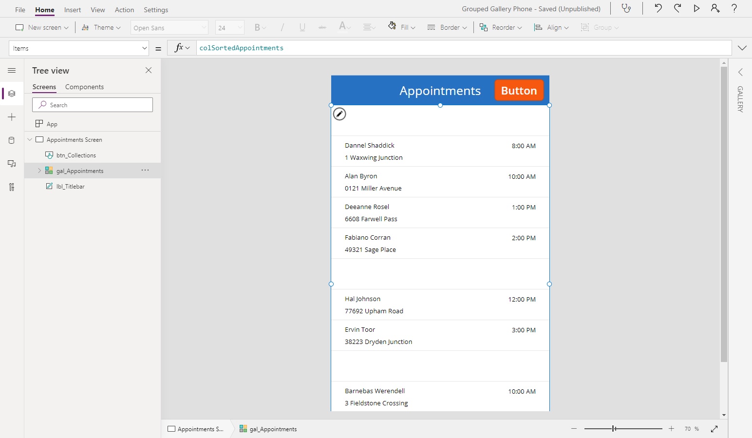This screenshot has width=752, height=438.
Task: Click the tree view Search field
Action: pos(93,105)
